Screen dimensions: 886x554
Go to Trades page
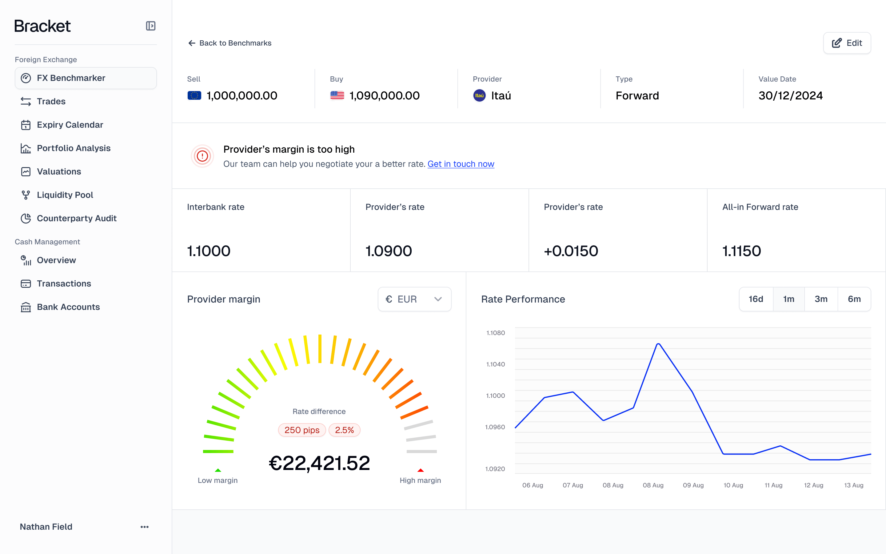click(x=86, y=102)
